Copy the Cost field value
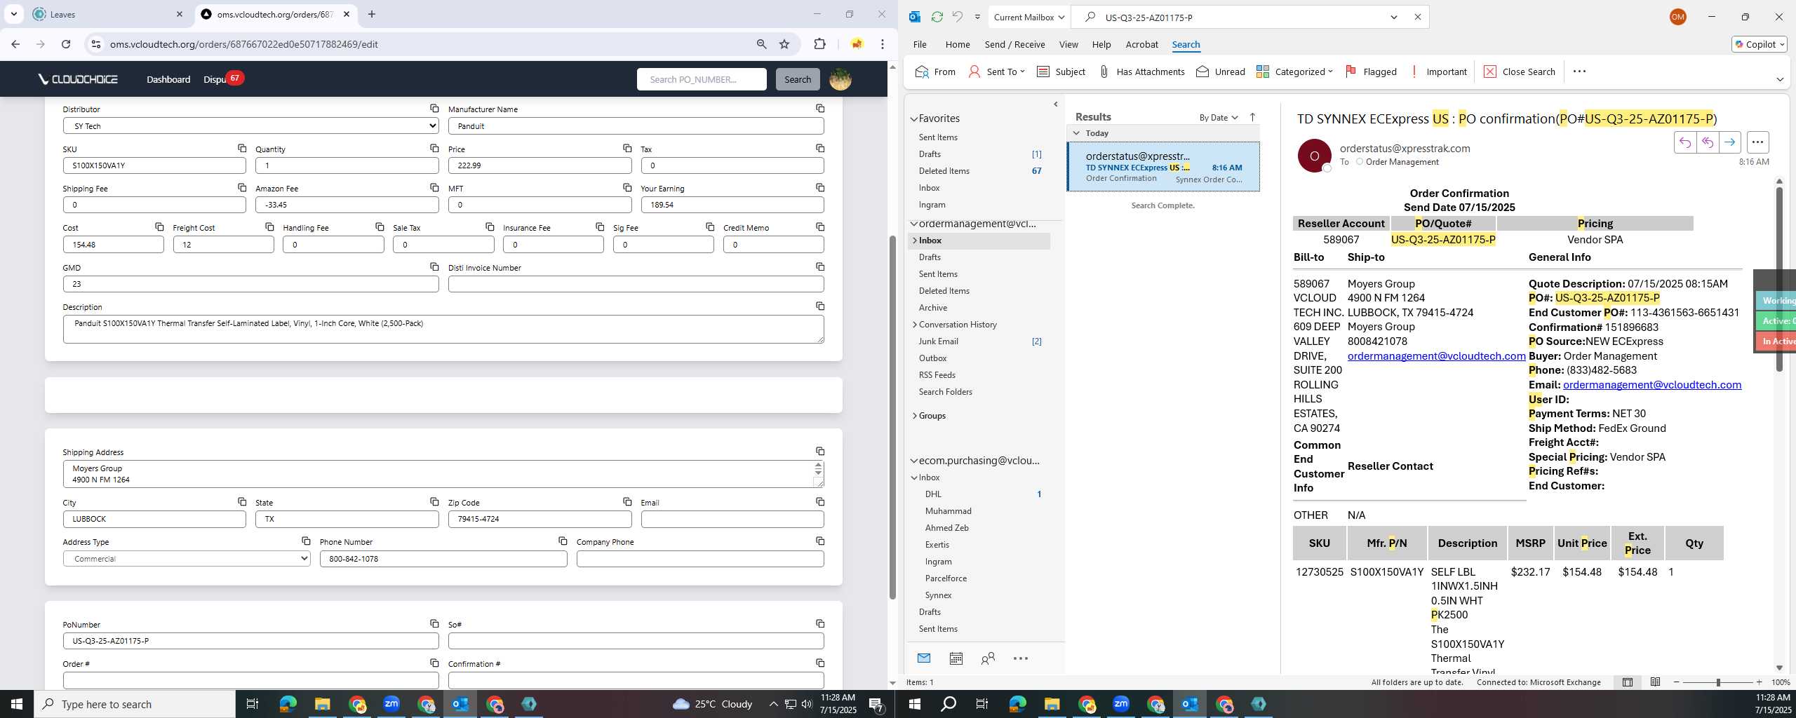This screenshot has height=718, width=1796. [159, 227]
